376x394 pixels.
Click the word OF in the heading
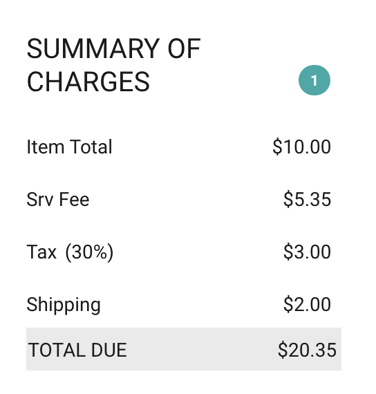pos(185,49)
